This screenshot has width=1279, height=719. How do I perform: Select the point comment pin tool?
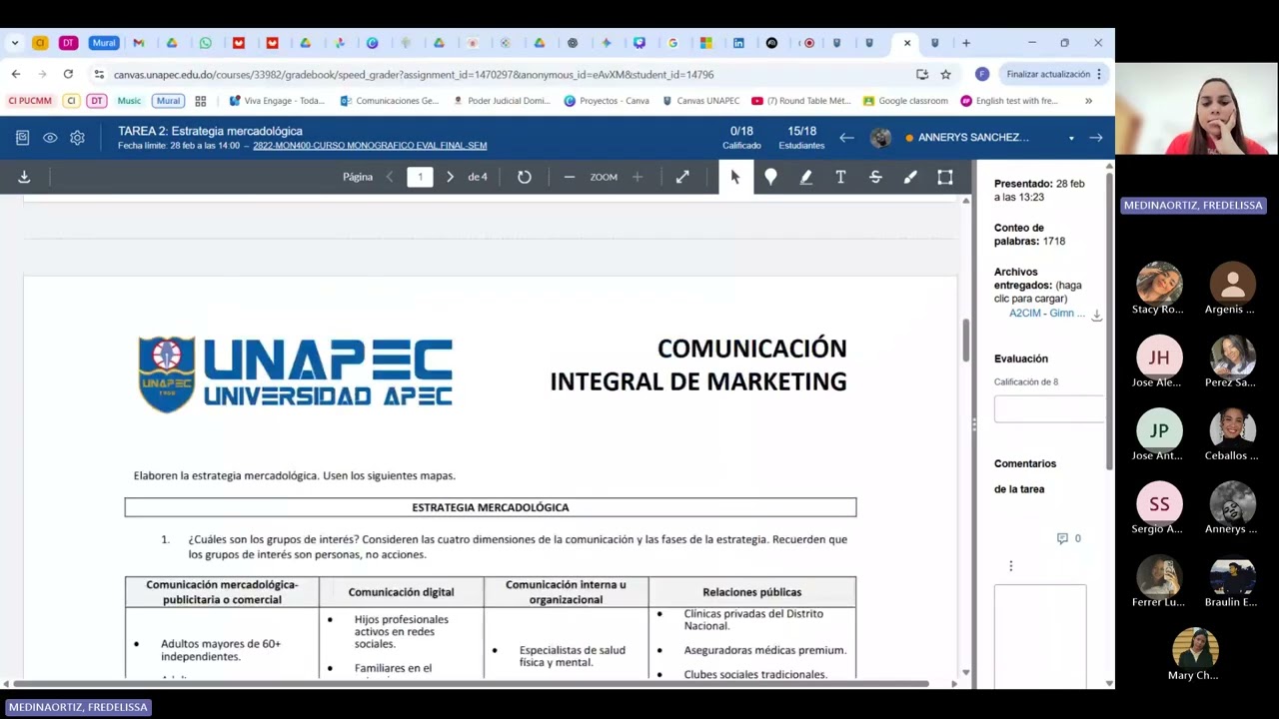tap(770, 177)
